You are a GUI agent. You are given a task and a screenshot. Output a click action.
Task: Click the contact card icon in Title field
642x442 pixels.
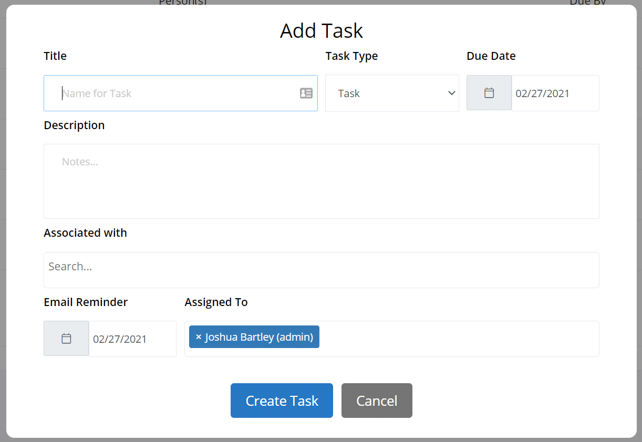[x=306, y=93]
